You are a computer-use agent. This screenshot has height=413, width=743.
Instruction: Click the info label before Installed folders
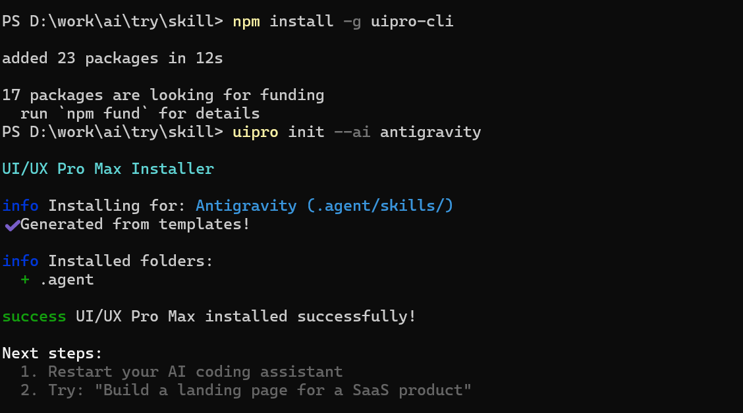pos(20,262)
